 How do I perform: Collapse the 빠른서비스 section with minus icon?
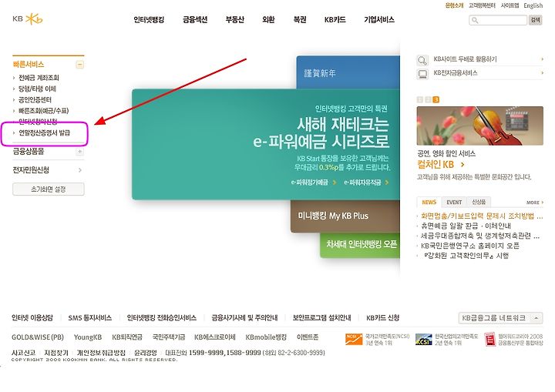(80, 65)
